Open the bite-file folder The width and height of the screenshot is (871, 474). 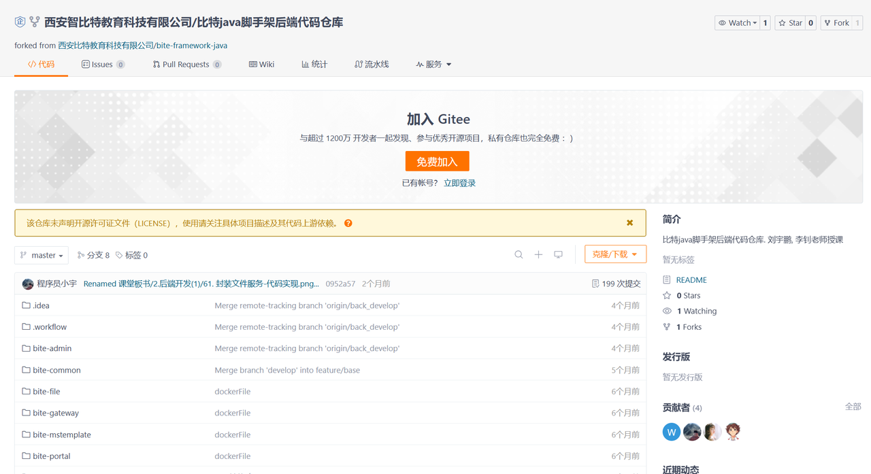(46, 392)
